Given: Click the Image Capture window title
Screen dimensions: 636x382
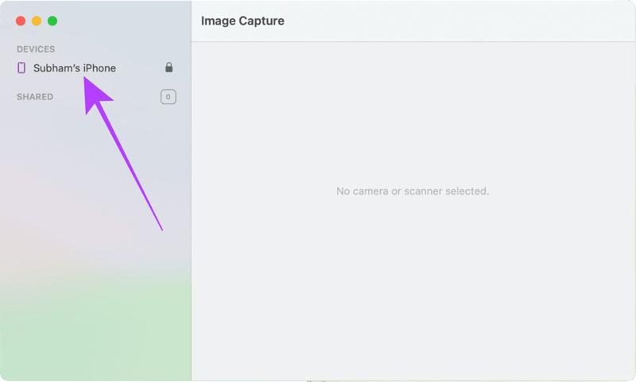Looking at the screenshot, I should [242, 21].
